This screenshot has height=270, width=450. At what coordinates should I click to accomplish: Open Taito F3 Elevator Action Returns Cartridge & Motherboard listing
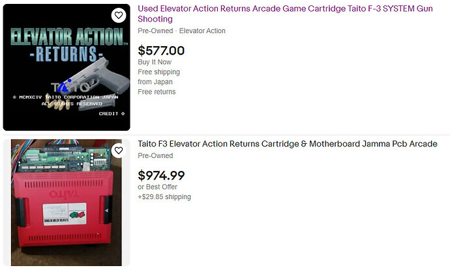click(x=287, y=144)
